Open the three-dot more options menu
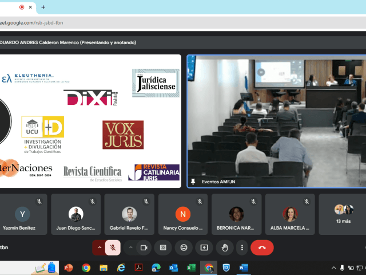Viewport: 366px width, 275px height. tap(242, 247)
